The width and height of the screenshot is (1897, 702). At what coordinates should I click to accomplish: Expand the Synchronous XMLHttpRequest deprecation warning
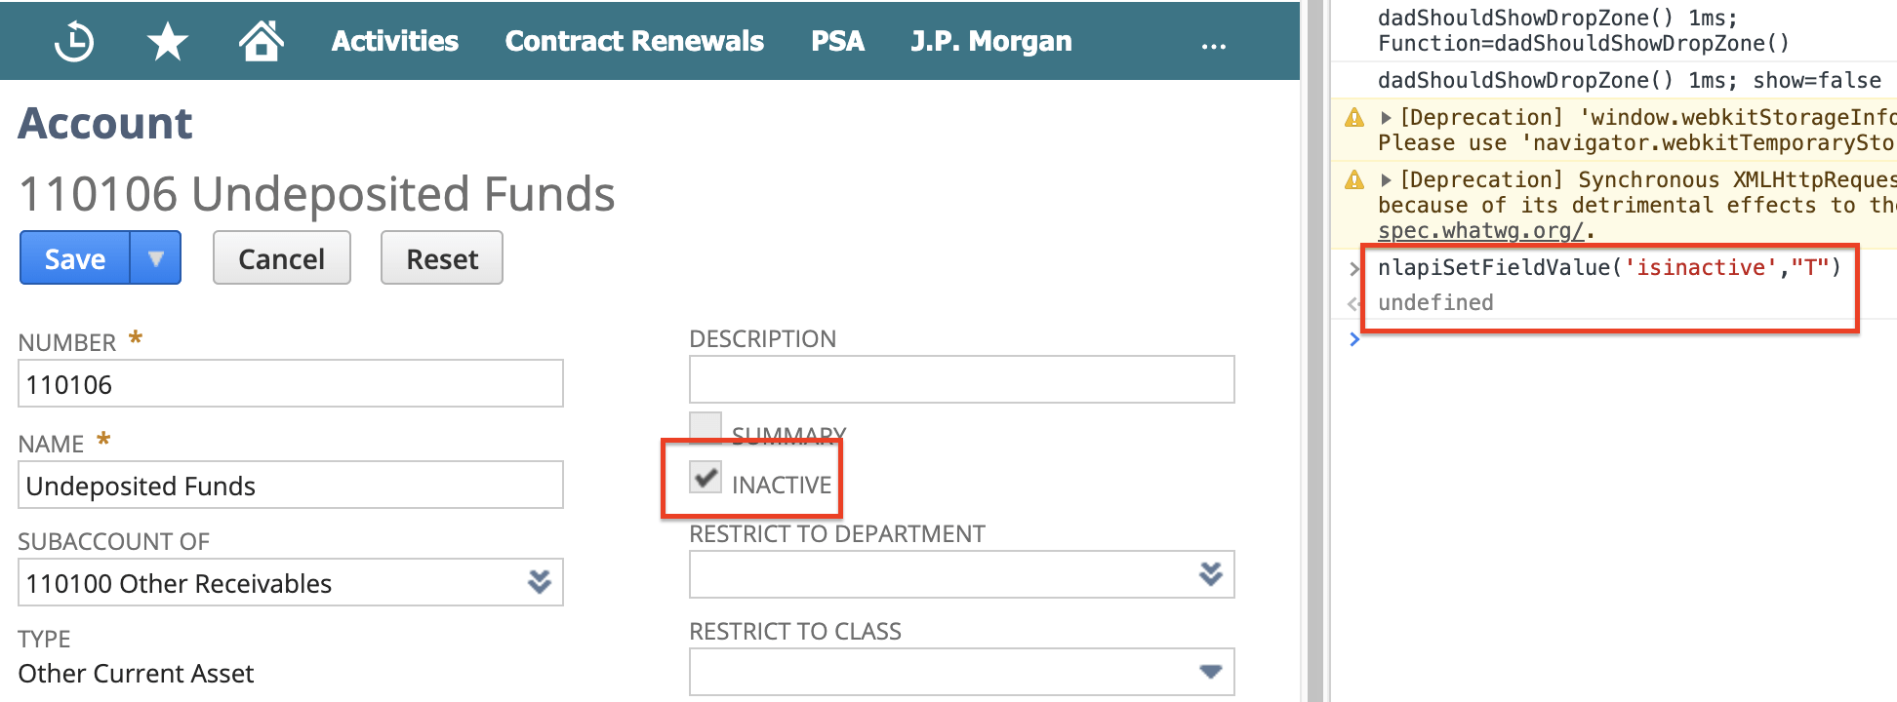[x=1386, y=179]
